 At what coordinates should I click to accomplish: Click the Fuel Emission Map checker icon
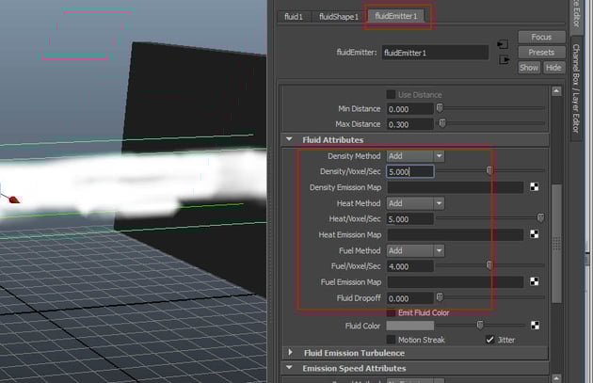[535, 281]
